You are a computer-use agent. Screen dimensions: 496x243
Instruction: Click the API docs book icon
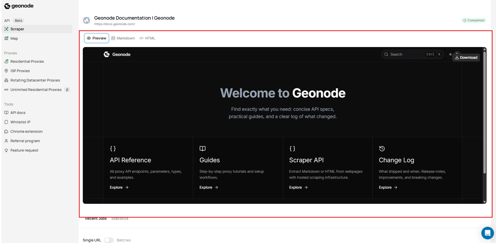6,113
